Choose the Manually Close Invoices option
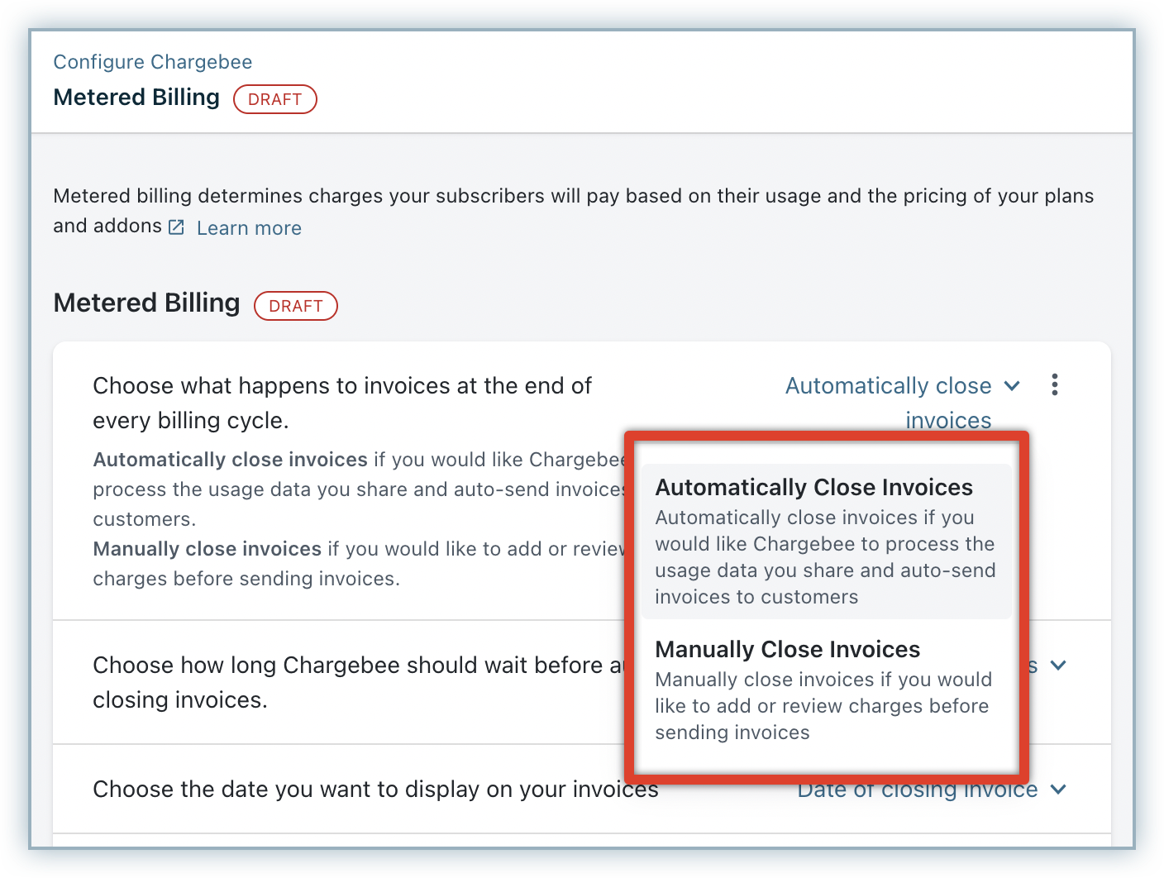The image size is (1164, 878). point(826,690)
